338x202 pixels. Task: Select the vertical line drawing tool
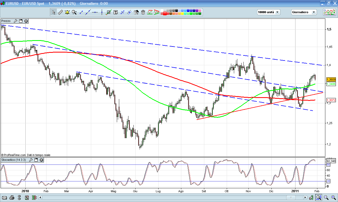[102, 12]
